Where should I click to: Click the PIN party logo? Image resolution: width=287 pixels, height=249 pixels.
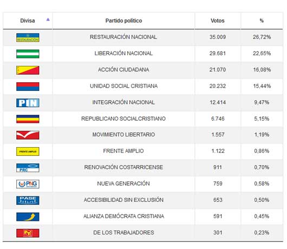click(x=28, y=103)
